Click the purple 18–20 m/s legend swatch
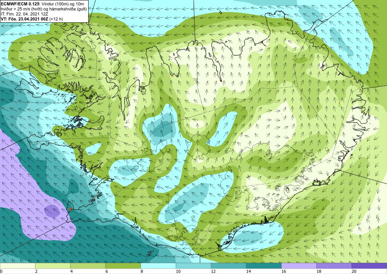387x274 pixels. (x=334, y=265)
